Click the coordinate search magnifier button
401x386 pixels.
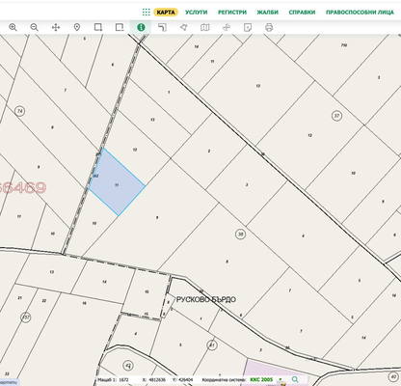click(295, 380)
